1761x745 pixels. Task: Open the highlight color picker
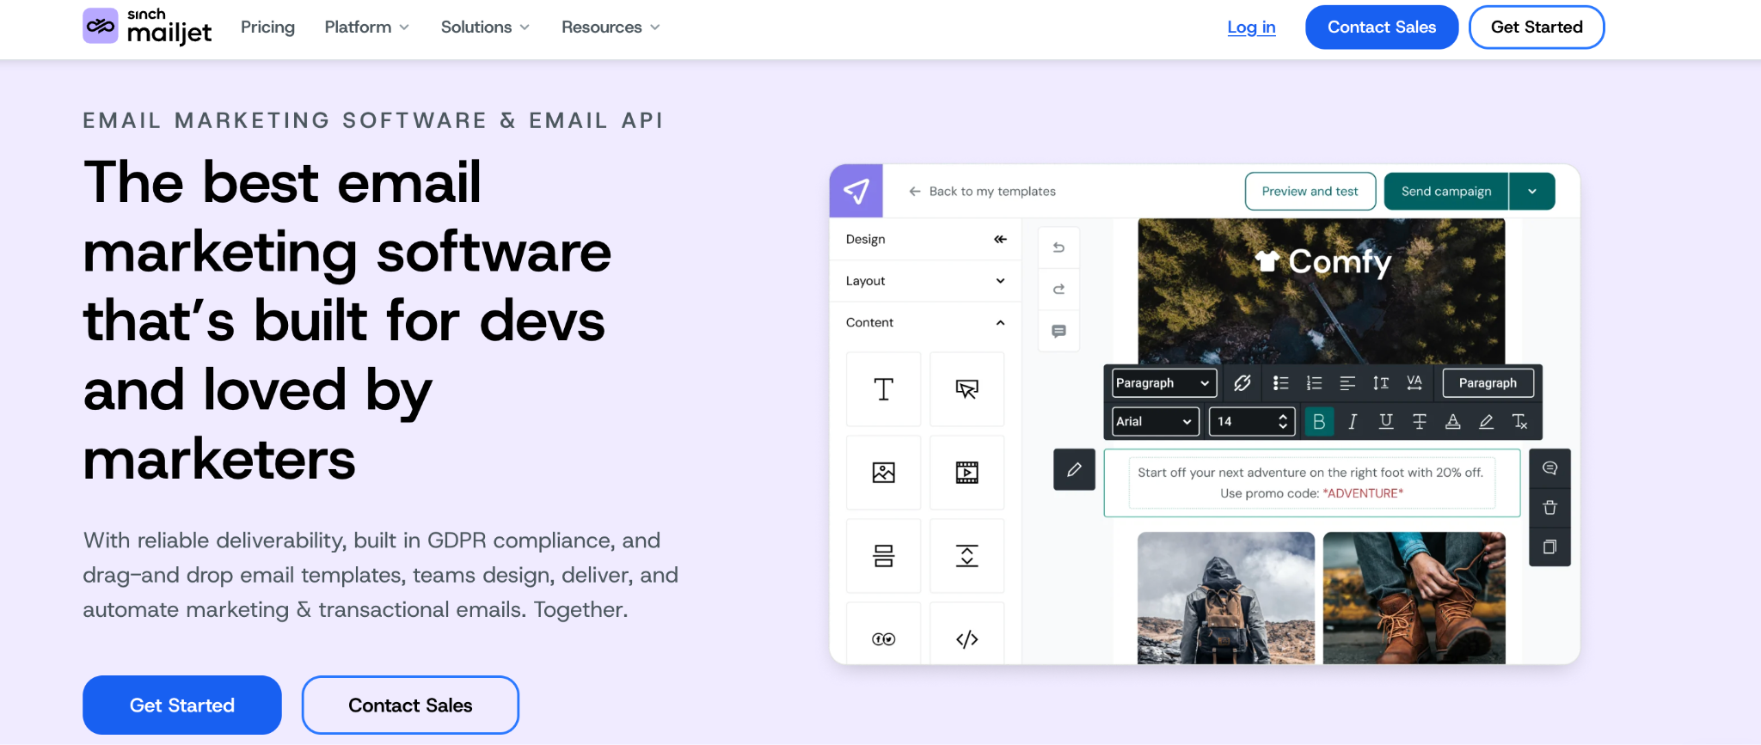[x=1487, y=422]
